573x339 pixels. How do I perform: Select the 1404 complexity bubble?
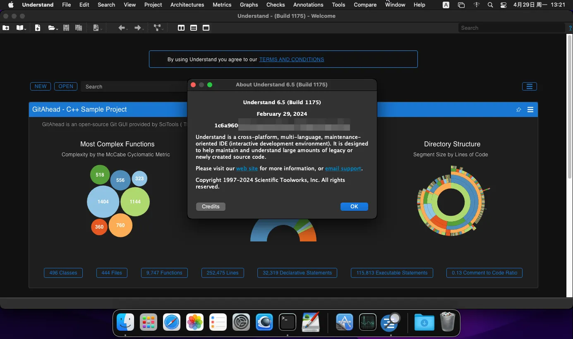point(103,202)
